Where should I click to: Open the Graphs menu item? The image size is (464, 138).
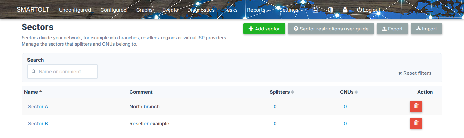[x=144, y=10]
